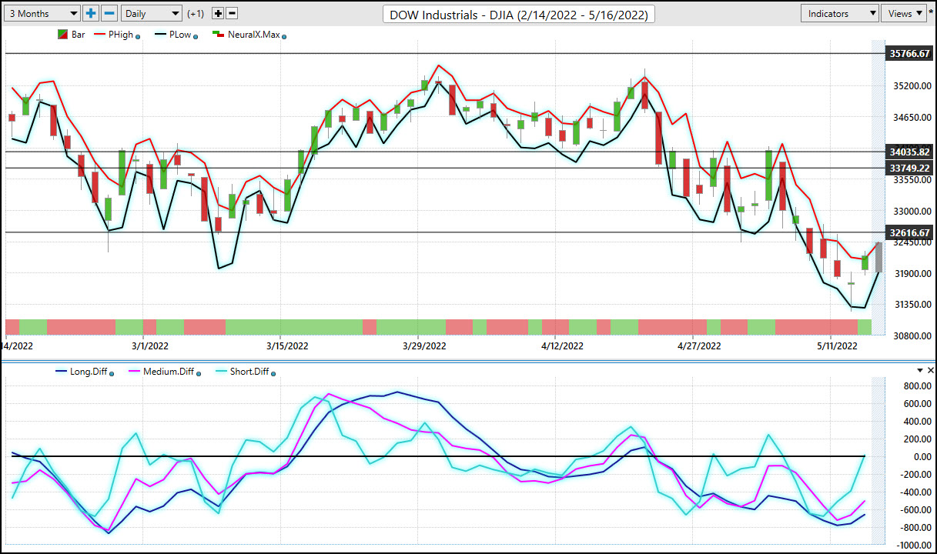Click the gray forecast candle at chart end
The image size is (937, 554).
pyautogui.click(x=878, y=257)
